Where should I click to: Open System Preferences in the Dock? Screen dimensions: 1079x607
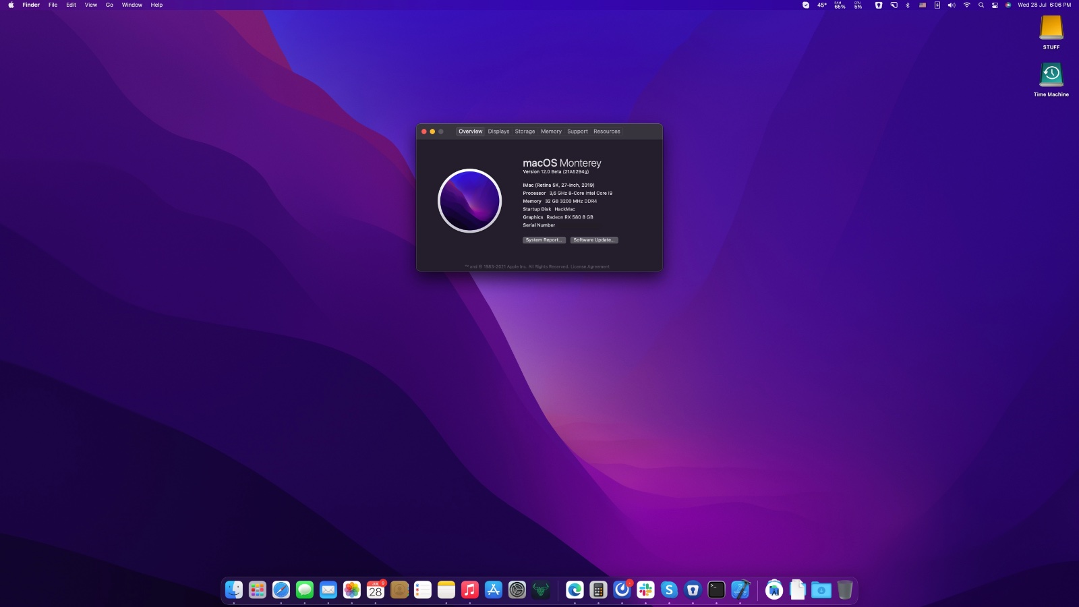click(x=517, y=590)
